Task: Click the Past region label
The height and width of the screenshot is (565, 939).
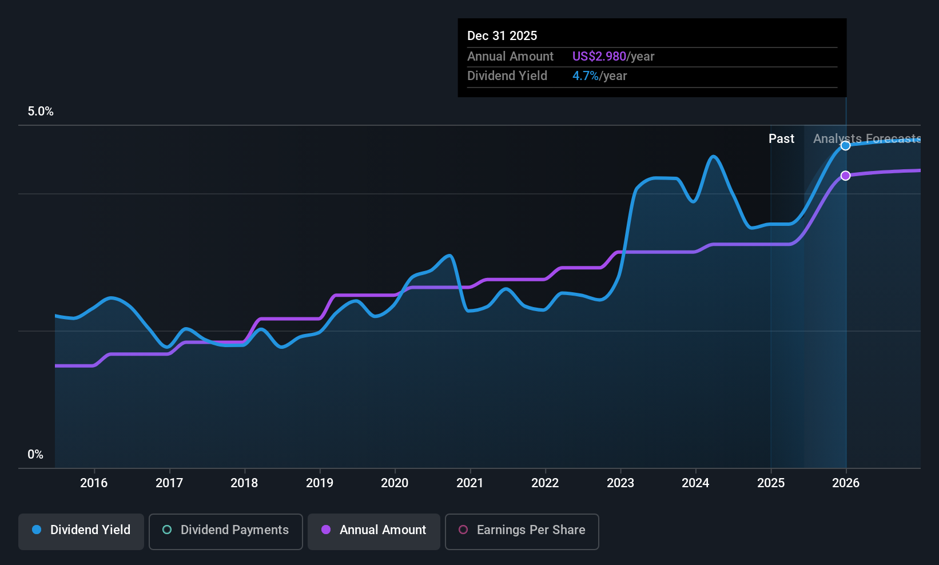Action: point(781,139)
